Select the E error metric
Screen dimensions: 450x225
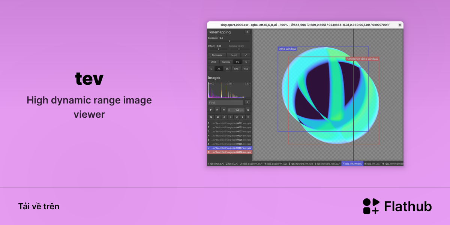[211, 69]
